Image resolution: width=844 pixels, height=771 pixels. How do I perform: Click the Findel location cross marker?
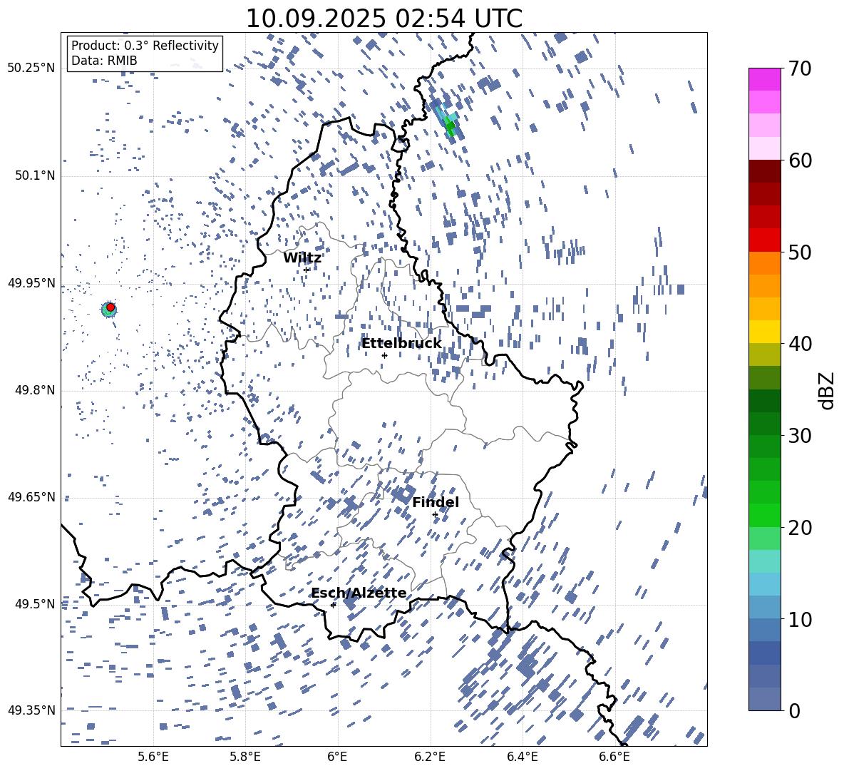435,515
